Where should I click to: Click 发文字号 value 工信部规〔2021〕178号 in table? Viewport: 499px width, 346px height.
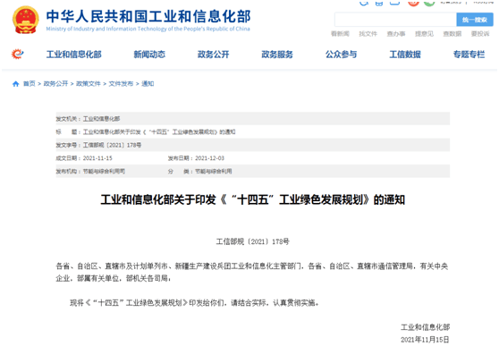click(x=112, y=145)
